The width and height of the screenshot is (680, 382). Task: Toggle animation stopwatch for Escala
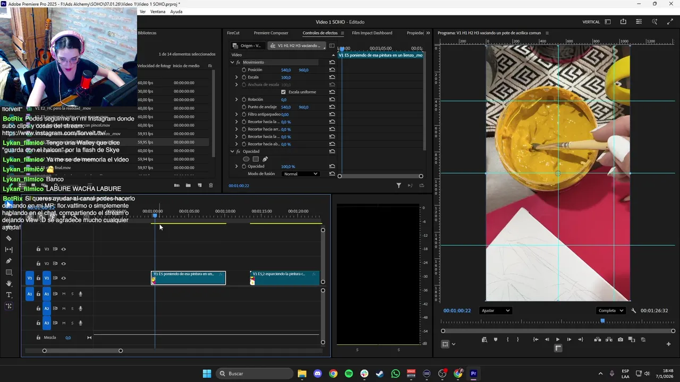244,77
